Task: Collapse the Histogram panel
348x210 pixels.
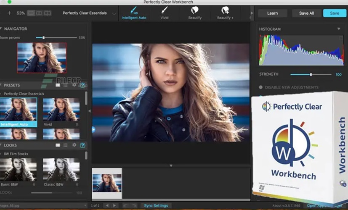Action: pyautogui.click(x=338, y=29)
